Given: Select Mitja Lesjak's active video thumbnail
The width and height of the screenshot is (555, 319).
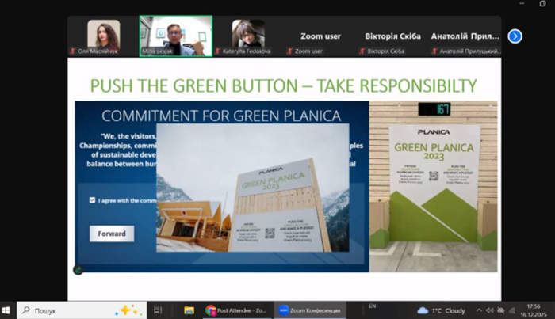Looking at the screenshot, I should click(175, 36).
